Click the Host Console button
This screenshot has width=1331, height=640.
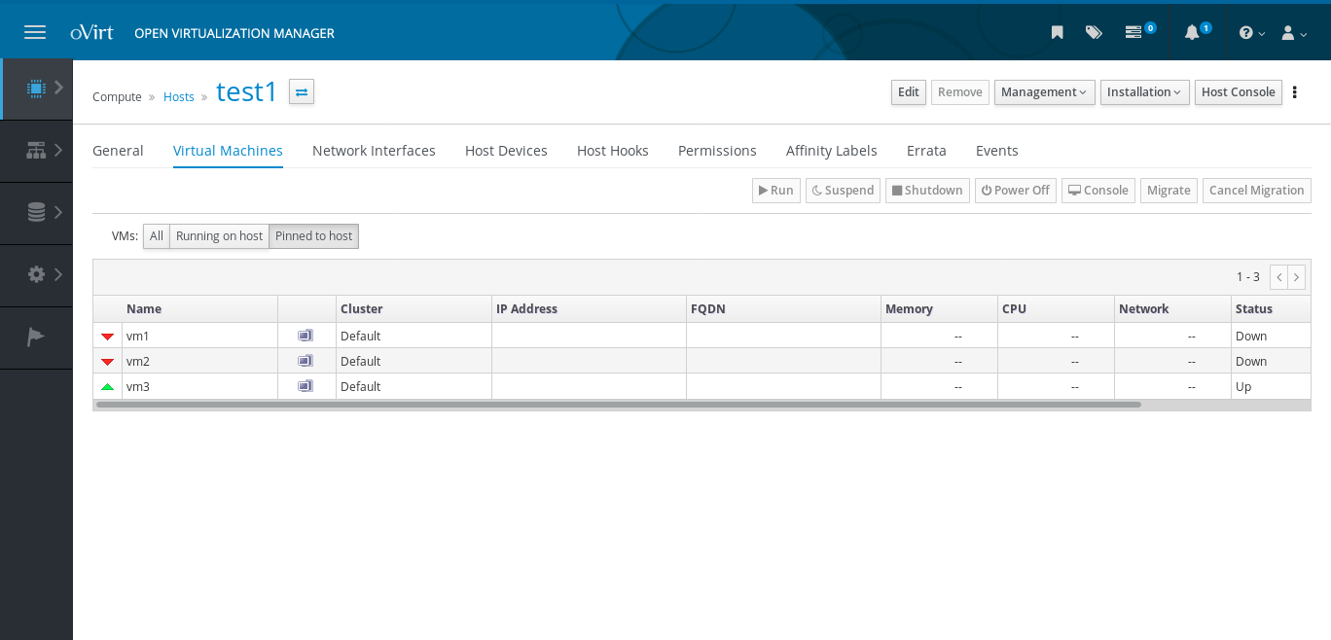[x=1238, y=92]
